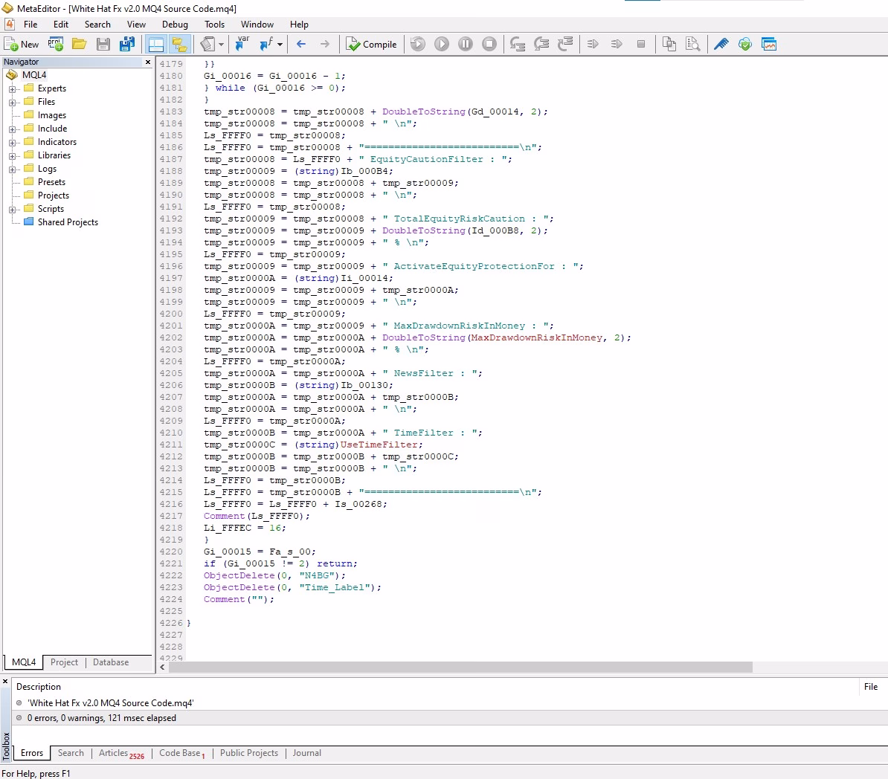Create a New file from toolbar
The height and width of the screenshot is (779, 888).
(x=22, y=45)
